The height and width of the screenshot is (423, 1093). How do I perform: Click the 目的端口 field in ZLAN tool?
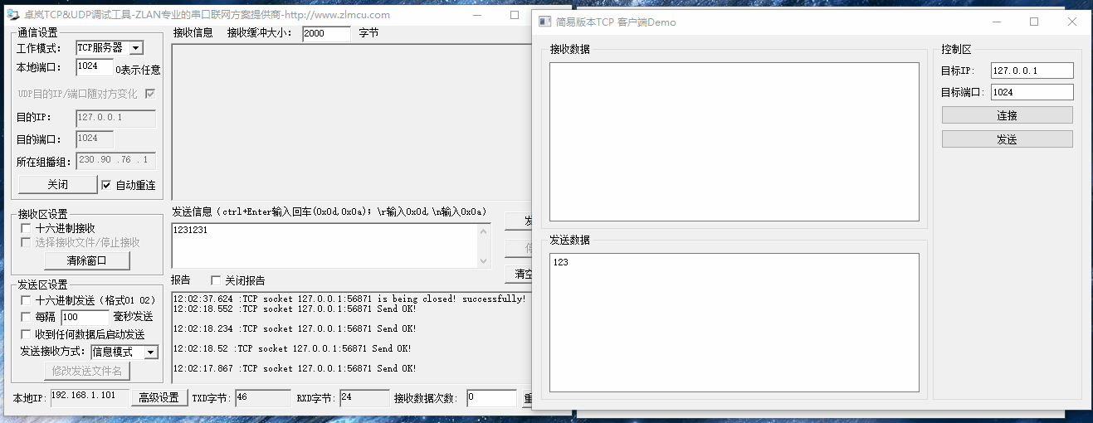(95, 139)
